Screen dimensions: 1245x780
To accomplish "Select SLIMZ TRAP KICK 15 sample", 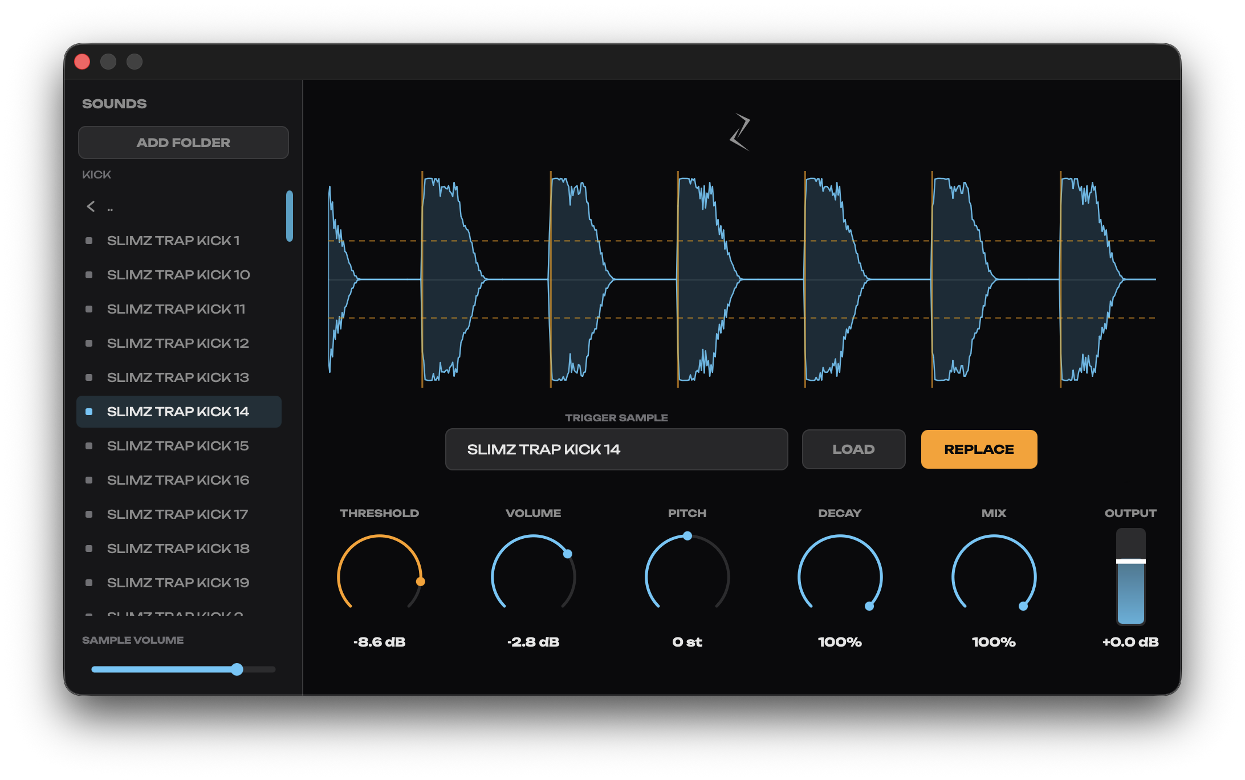I will [179, 446].
